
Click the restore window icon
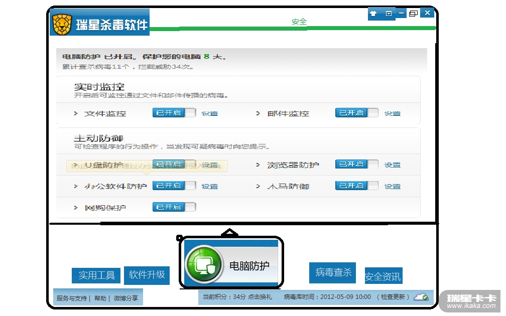click(414, 13)
